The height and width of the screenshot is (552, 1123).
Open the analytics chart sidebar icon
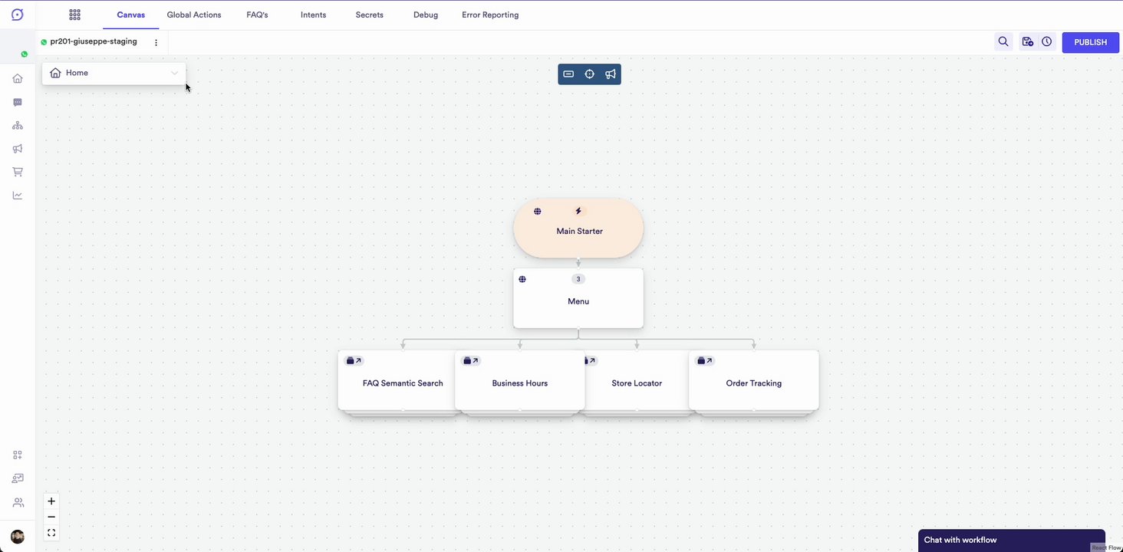[18, 195]
